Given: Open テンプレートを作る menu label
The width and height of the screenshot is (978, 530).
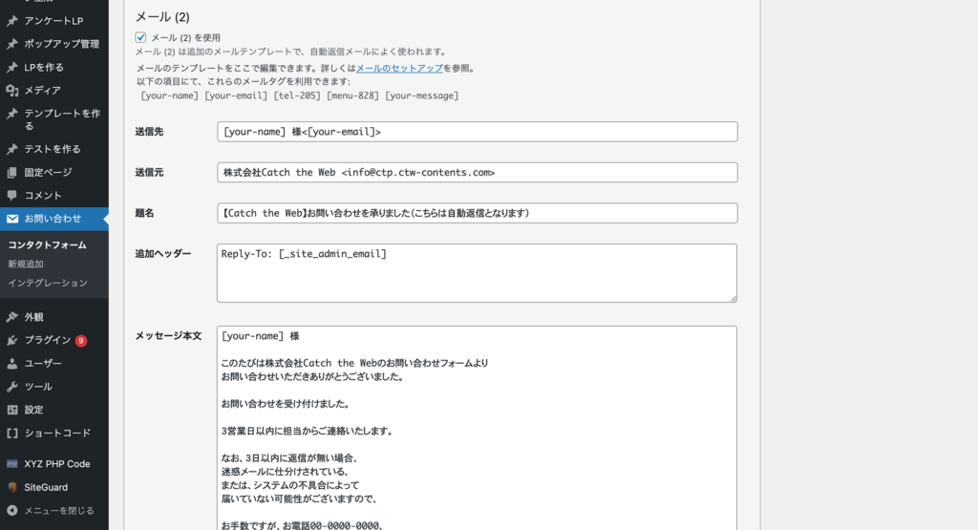Looking at the screenshot, I should (62, 119).
